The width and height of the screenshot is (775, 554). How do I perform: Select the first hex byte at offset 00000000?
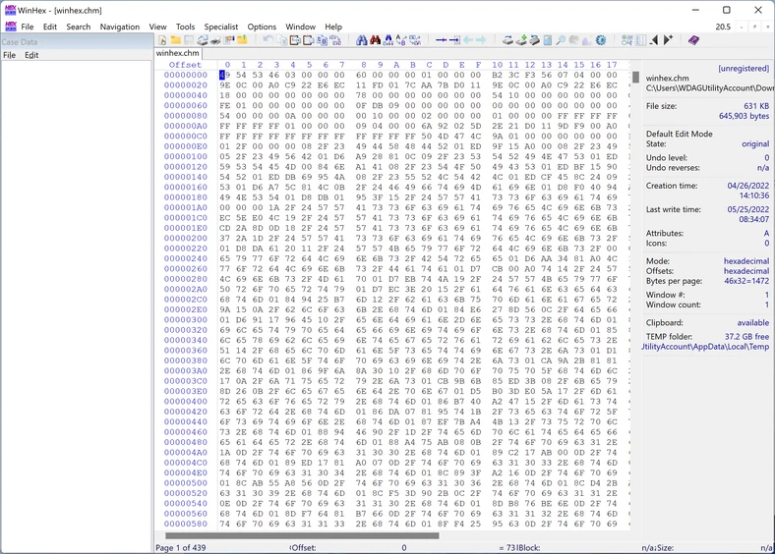pyautogui.click(x=225, y=75)
